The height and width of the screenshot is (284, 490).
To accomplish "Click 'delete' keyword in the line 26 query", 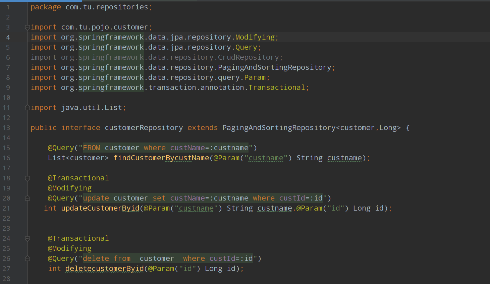I will pyautogui.click(x=96, y=259).
